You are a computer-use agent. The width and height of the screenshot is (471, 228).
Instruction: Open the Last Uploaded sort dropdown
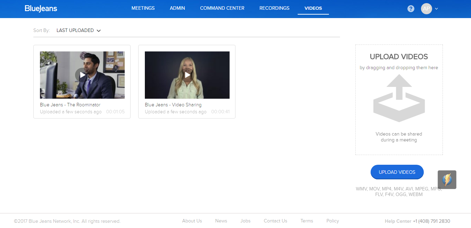(x=78, y=31)
